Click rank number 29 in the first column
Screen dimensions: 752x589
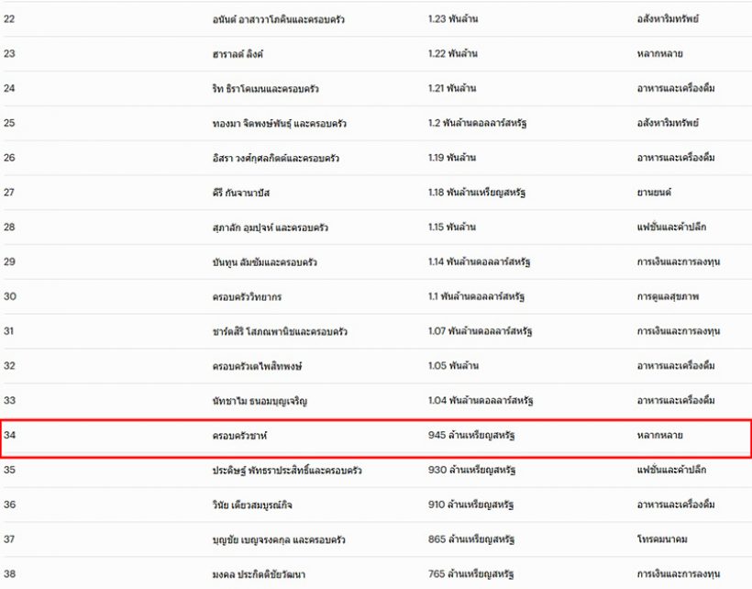coord(10,262)
